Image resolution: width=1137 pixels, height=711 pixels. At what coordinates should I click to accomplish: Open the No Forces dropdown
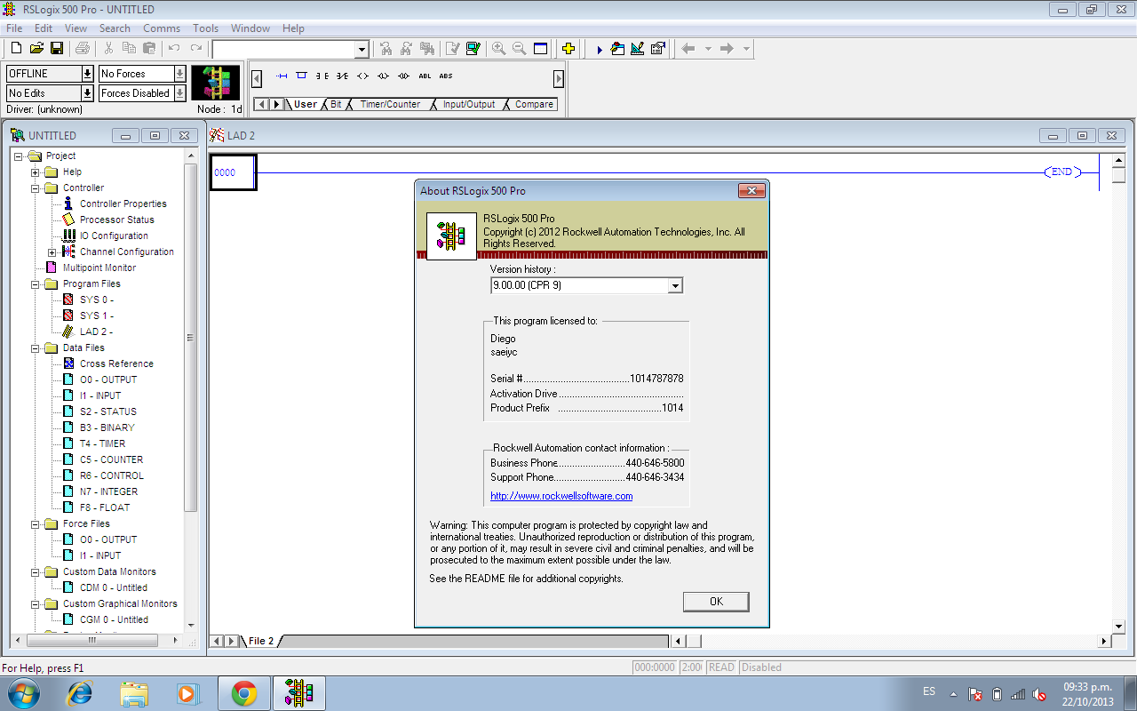coord(179,74)
